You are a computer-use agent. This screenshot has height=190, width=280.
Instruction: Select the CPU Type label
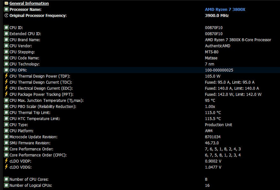(x=19, y=125)
